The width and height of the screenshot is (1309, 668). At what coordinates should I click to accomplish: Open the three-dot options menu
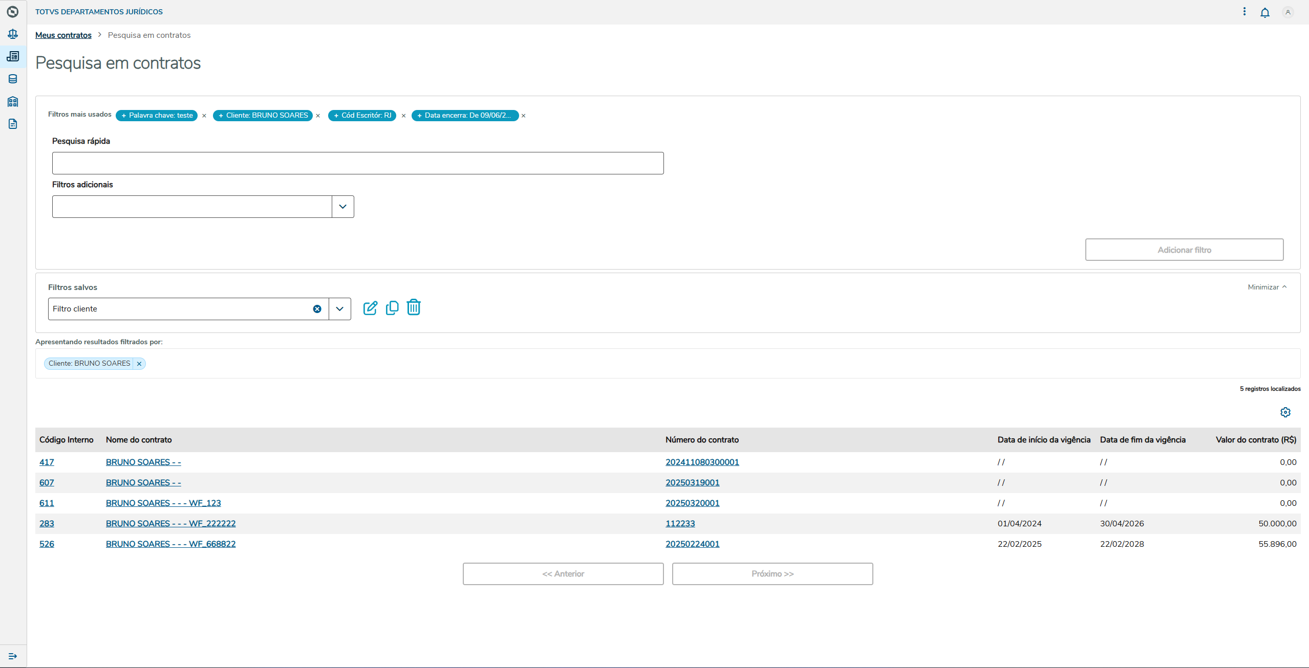click(1244, 11)
